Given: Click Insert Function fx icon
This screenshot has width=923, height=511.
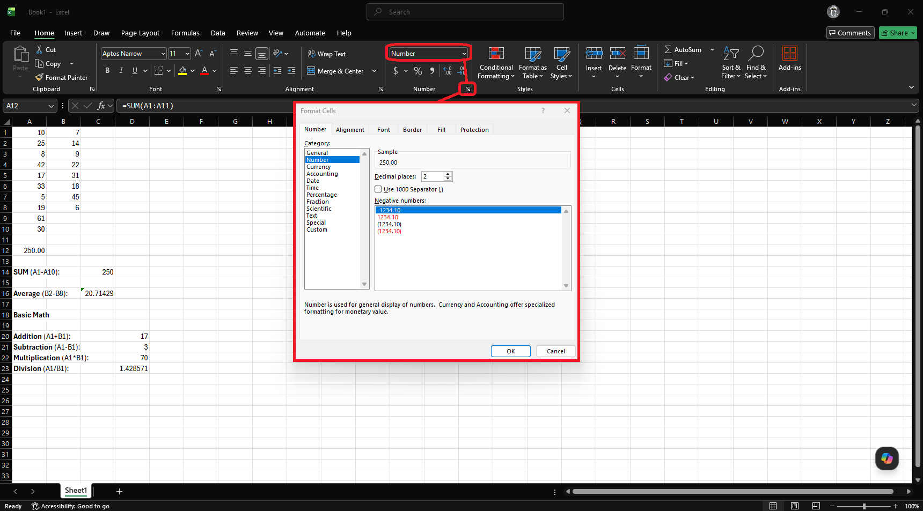Looking at the screenshot, I should (x=101, y=106).
